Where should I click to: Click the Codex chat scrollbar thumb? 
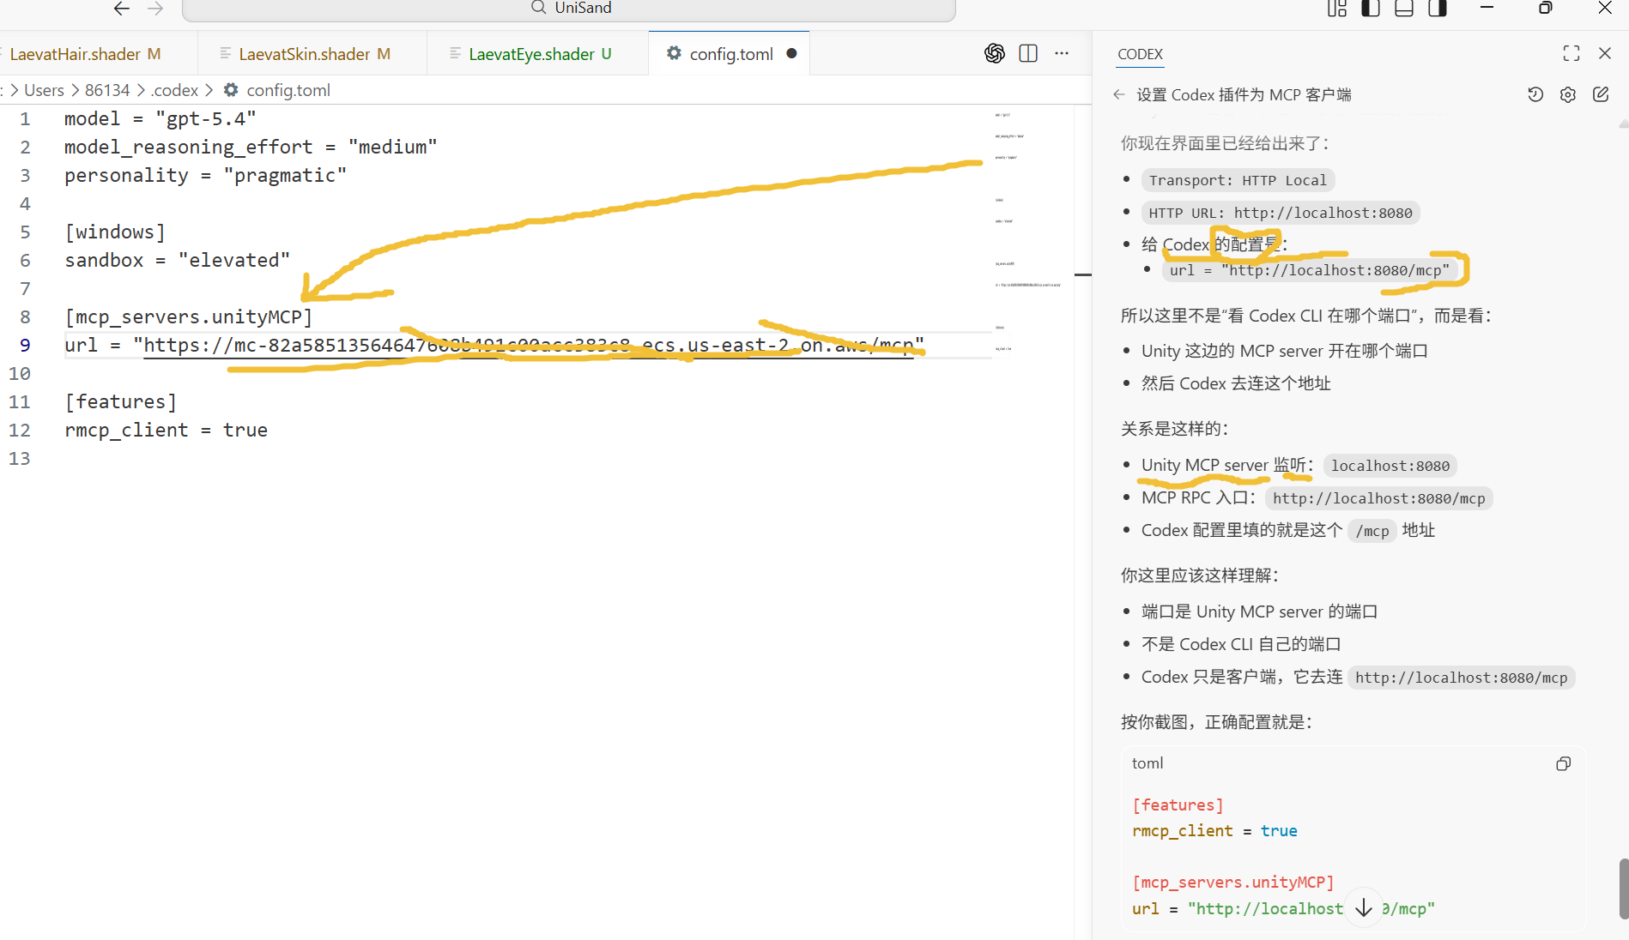[1623, 888]
